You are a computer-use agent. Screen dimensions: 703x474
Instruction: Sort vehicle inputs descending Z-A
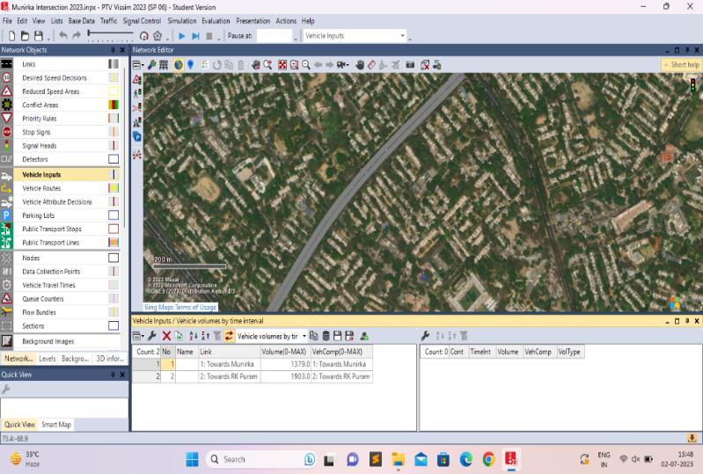click(x=205, y=336)
